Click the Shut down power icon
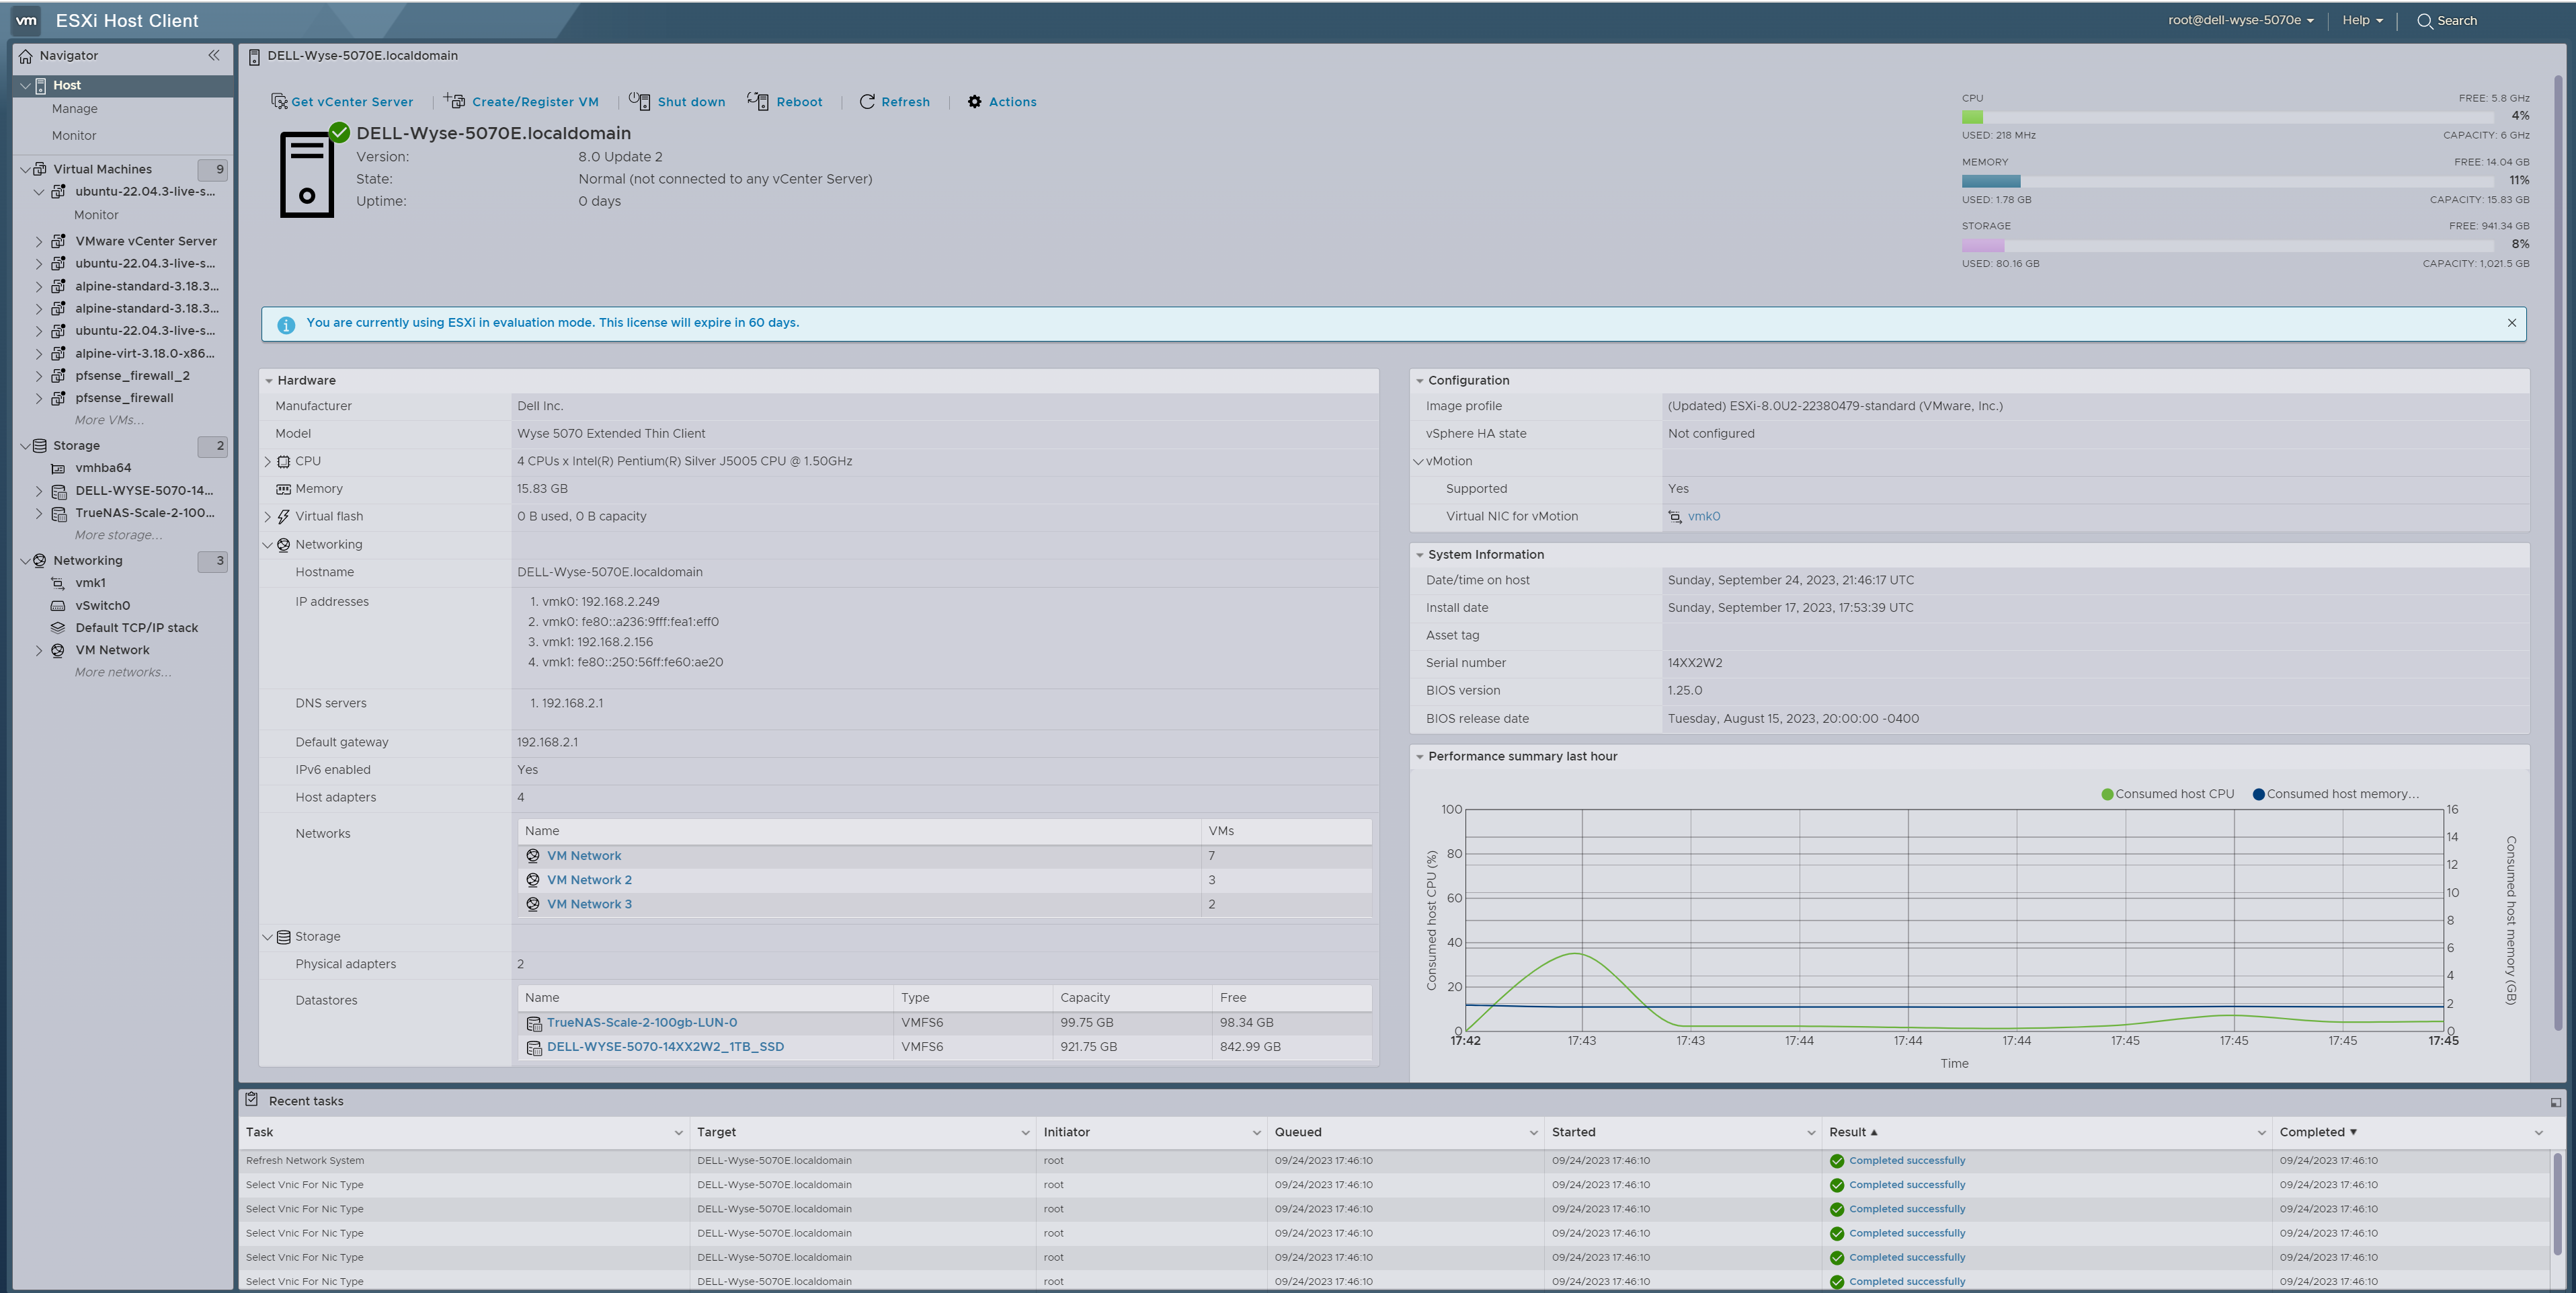The width and height of the screenshot is (2576, 1293). pyautogui.click(x=639, y=101)
